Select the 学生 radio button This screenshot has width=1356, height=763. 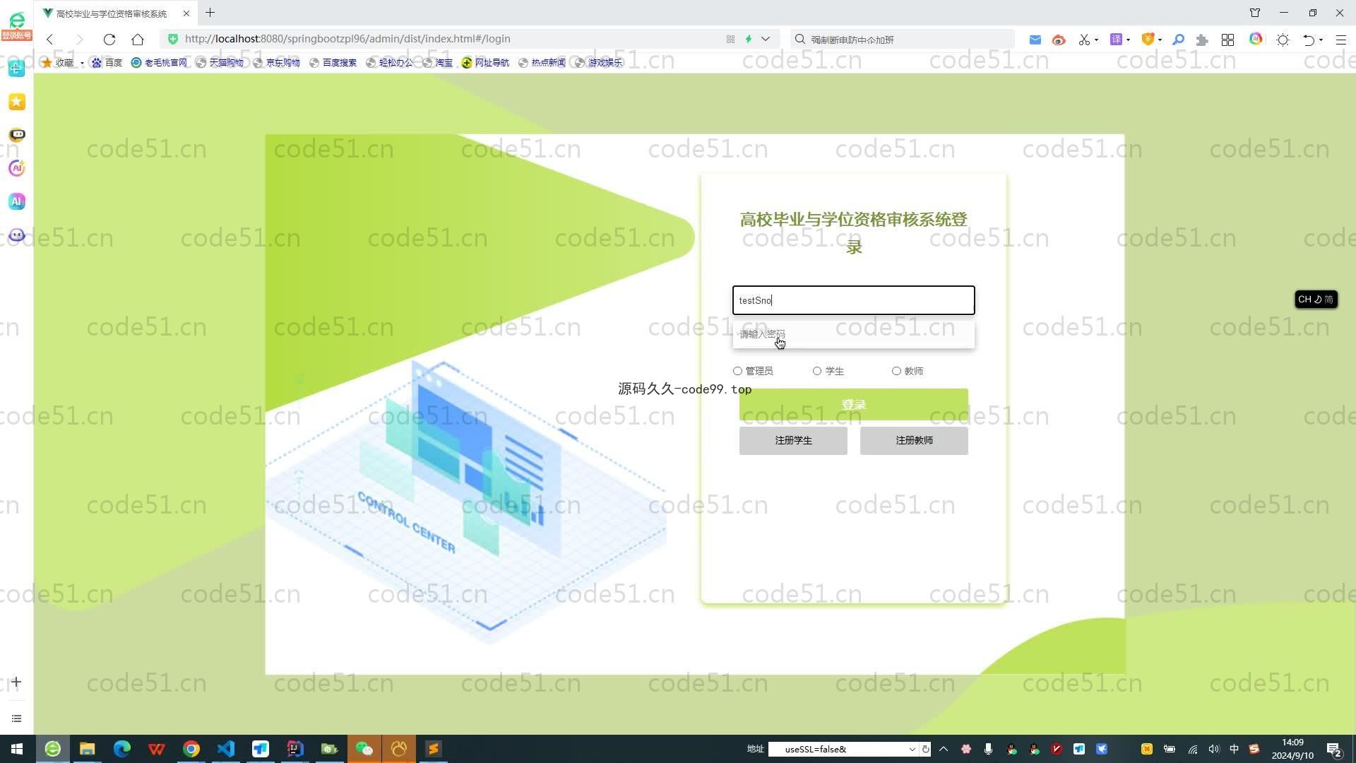[817, 371]
